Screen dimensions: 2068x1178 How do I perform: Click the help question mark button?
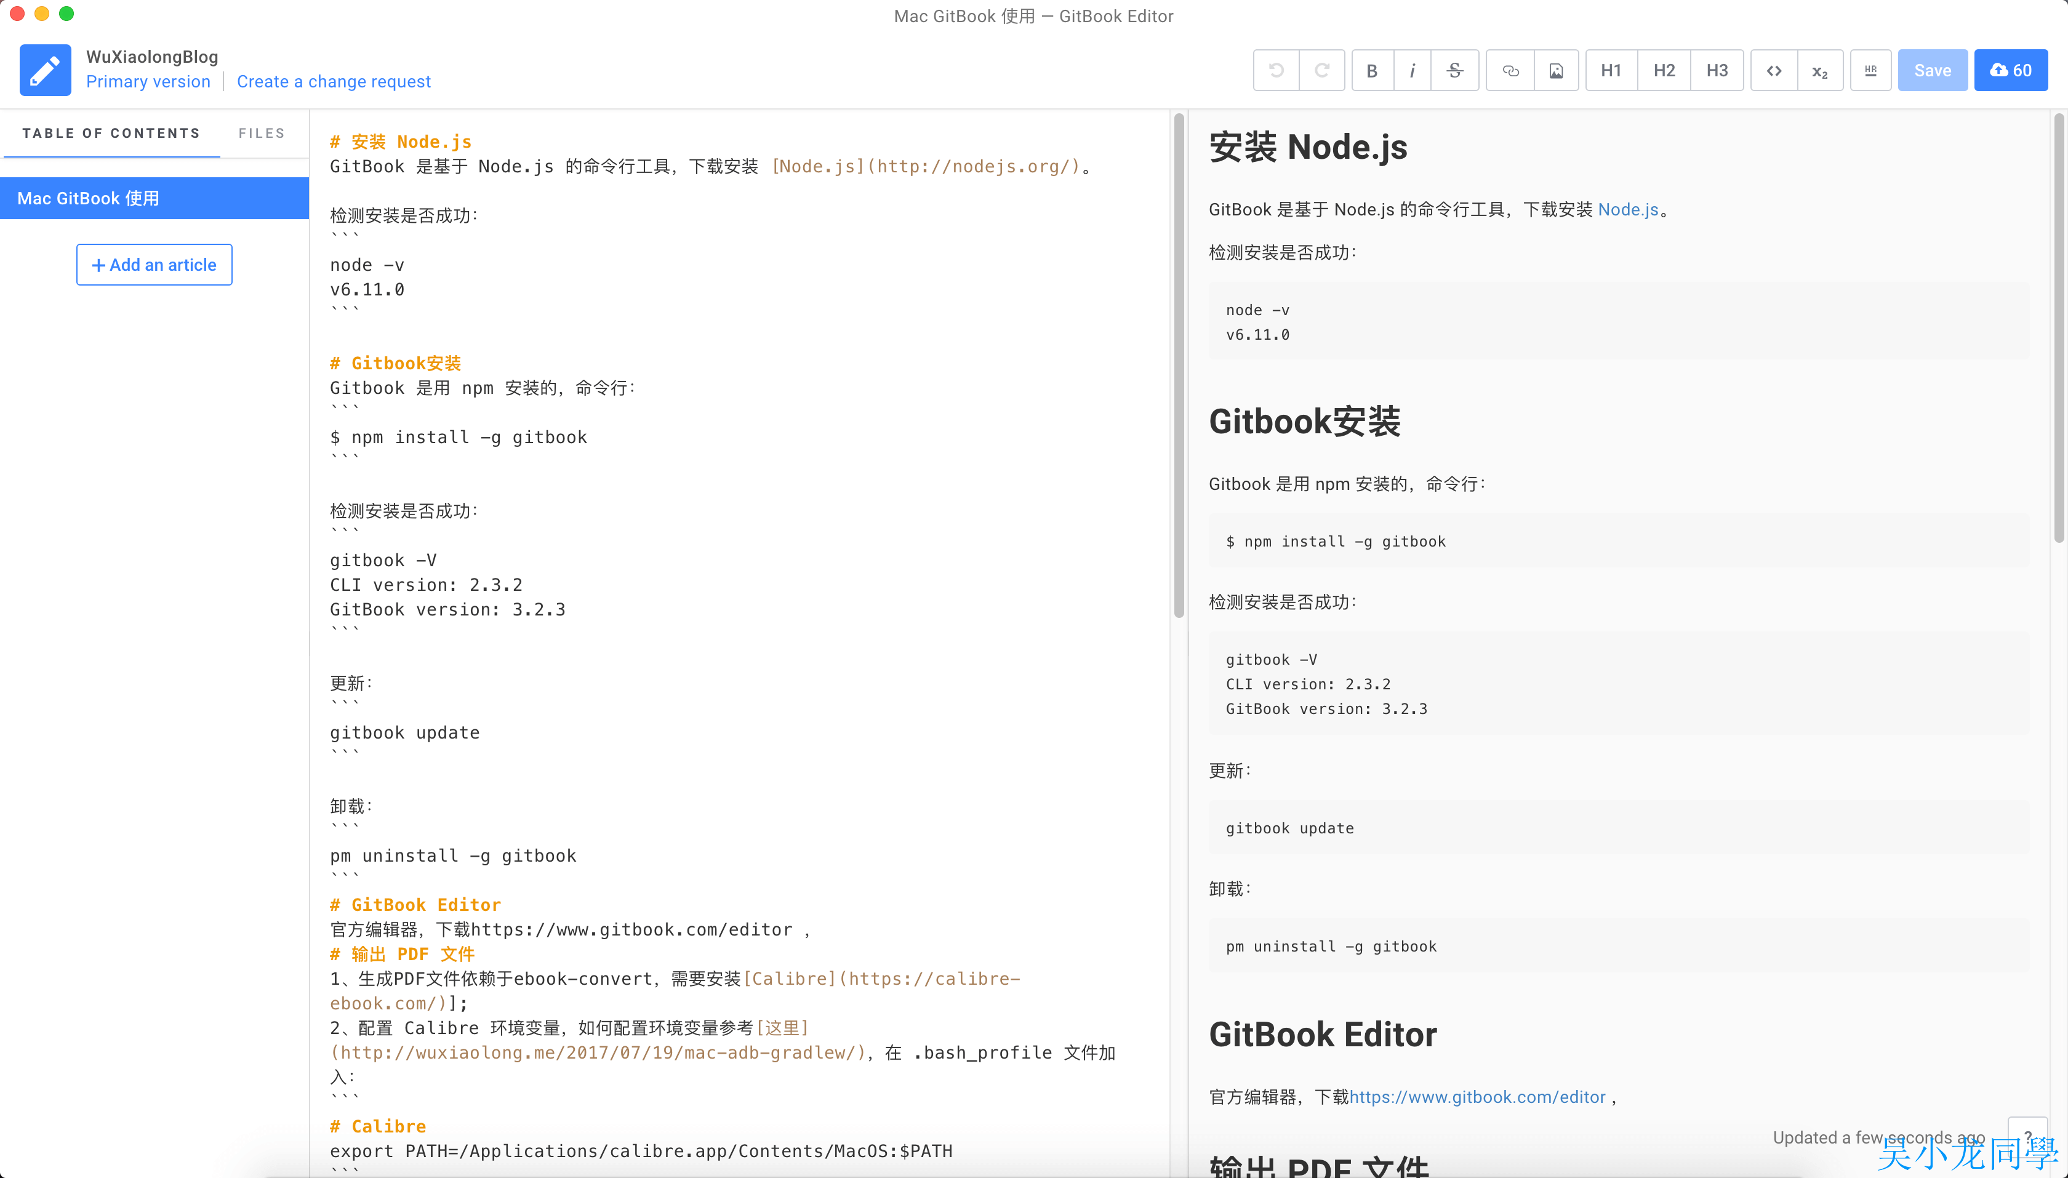(x=2027, y=1137)
